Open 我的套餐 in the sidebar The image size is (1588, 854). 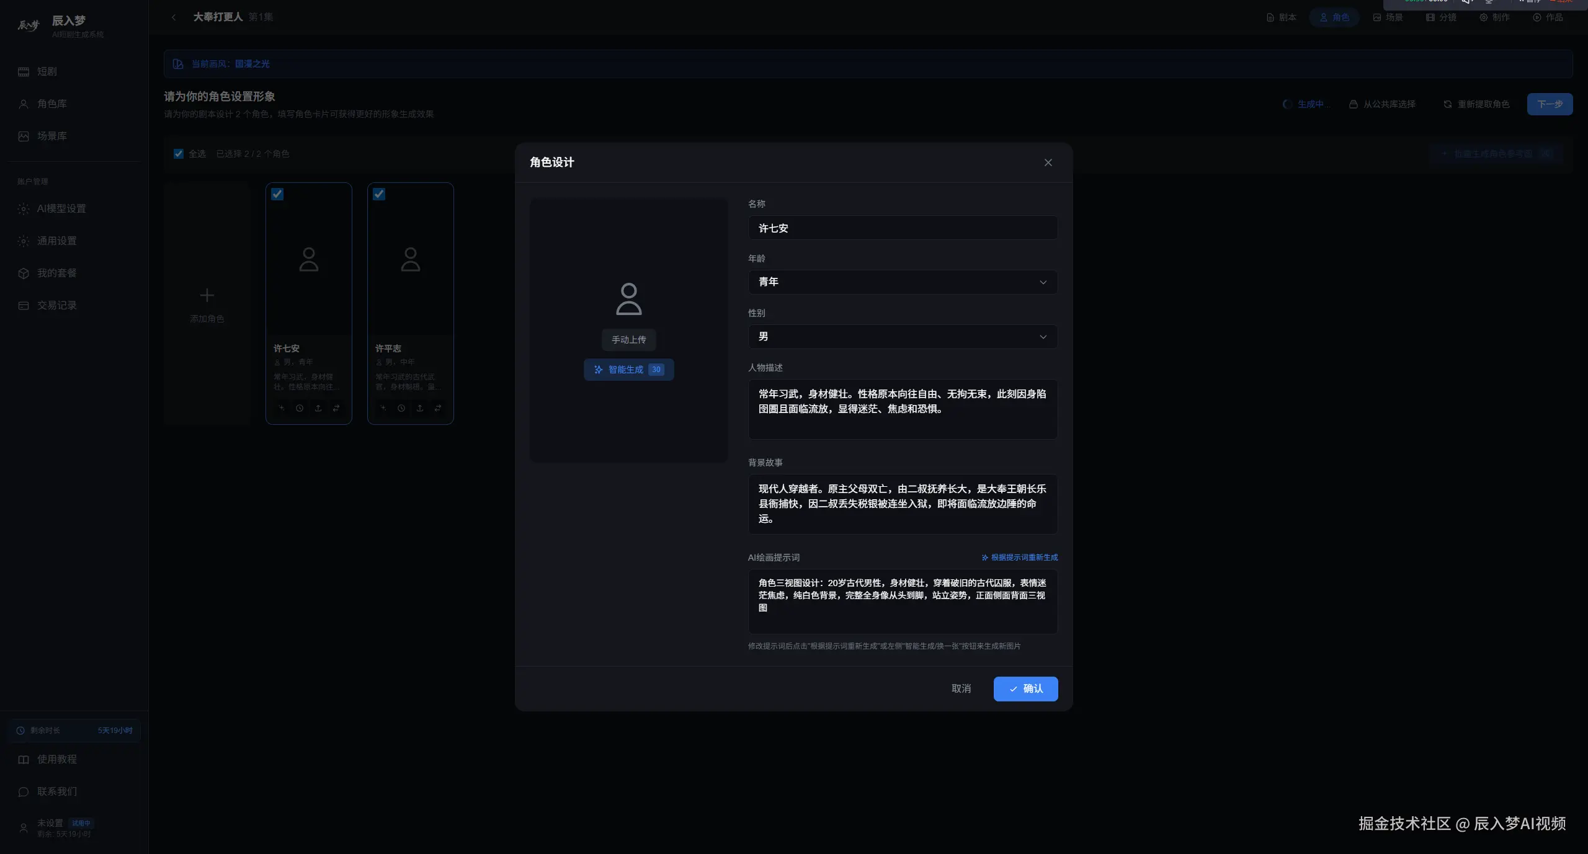56,273
